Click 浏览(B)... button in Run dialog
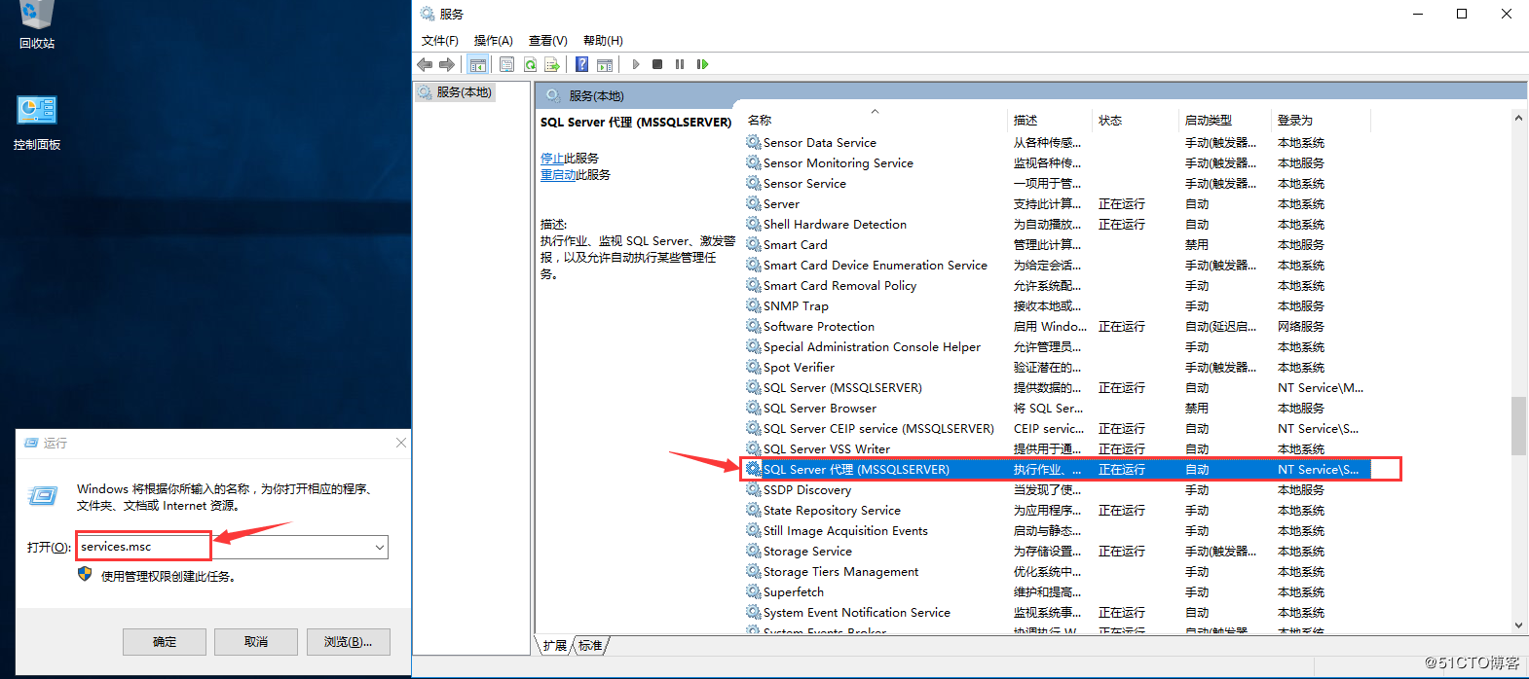 349,642
